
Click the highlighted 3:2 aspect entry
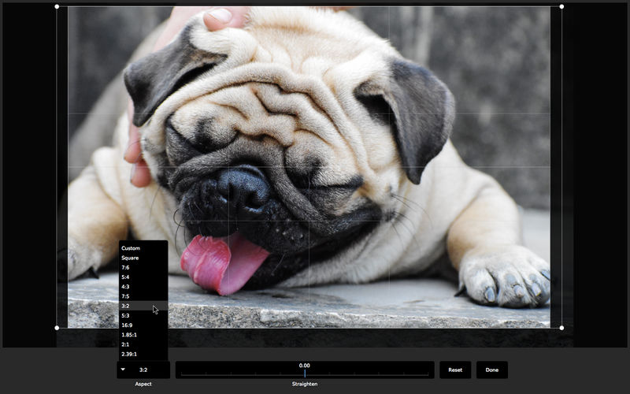click(x=143, y=306)
